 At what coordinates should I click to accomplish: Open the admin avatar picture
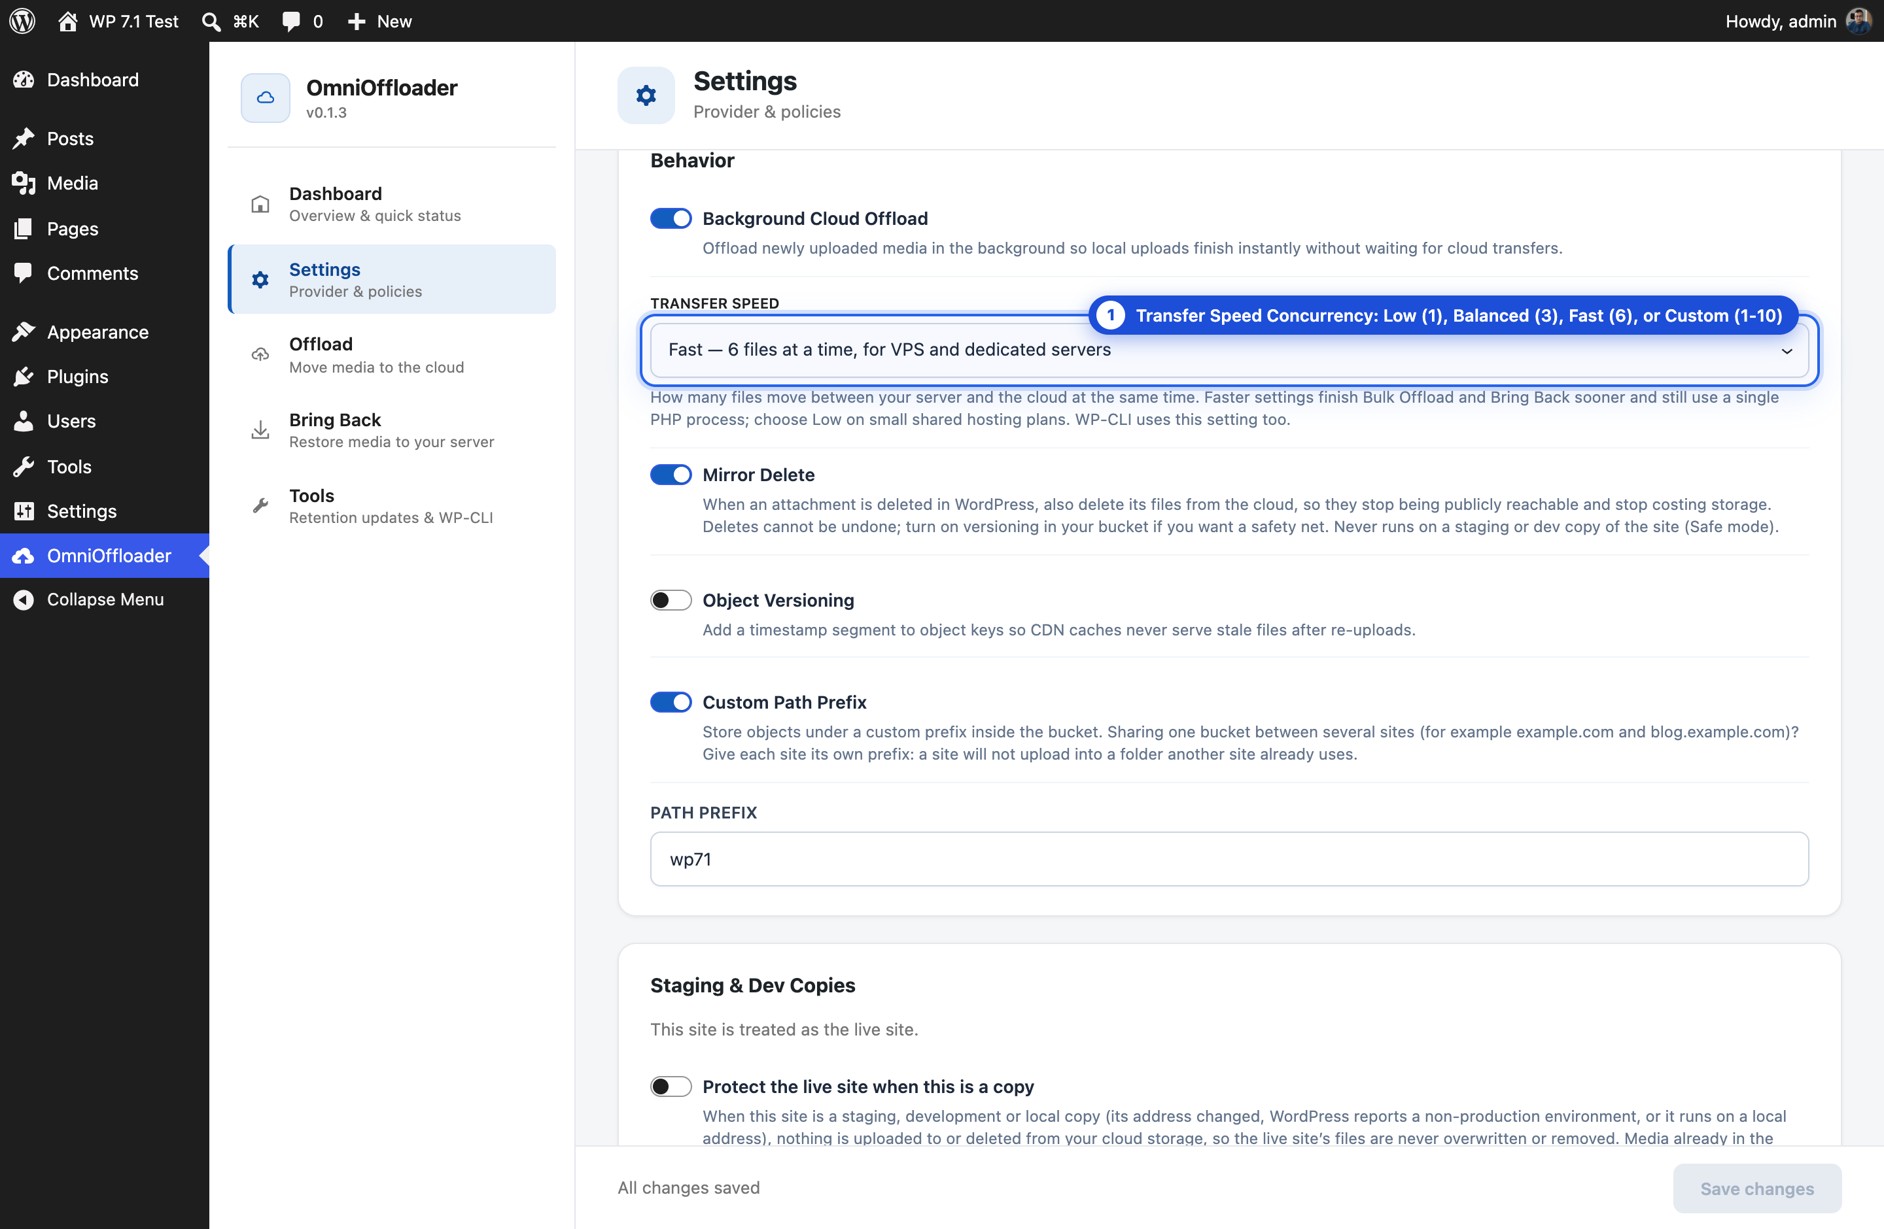pyautogui.click(x=1858, y=22)
